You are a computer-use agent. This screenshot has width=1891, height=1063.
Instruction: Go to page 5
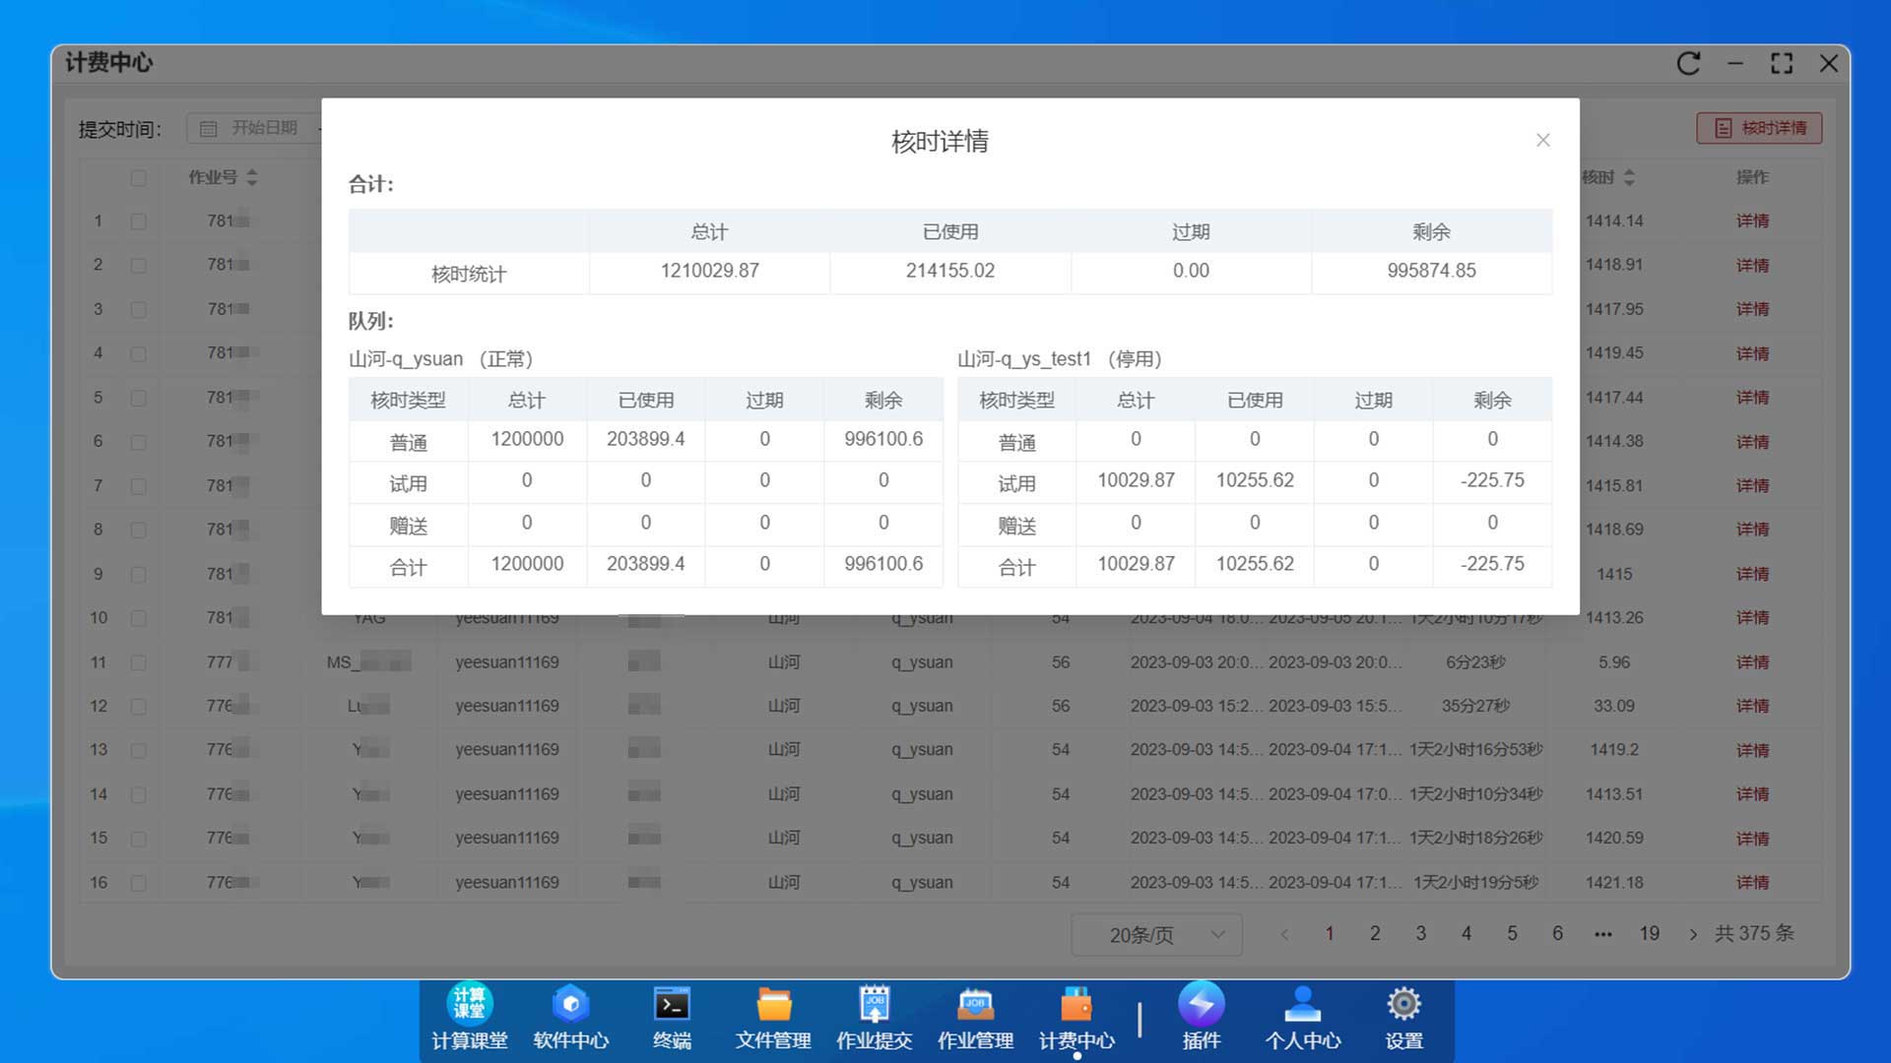(1512, 933)
